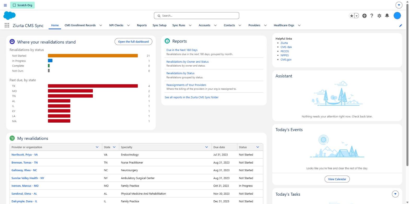The height and width of the screenshot is (204, 409).
Task: Open the Healthcare Orgs tab
Action: coord(284,25)
